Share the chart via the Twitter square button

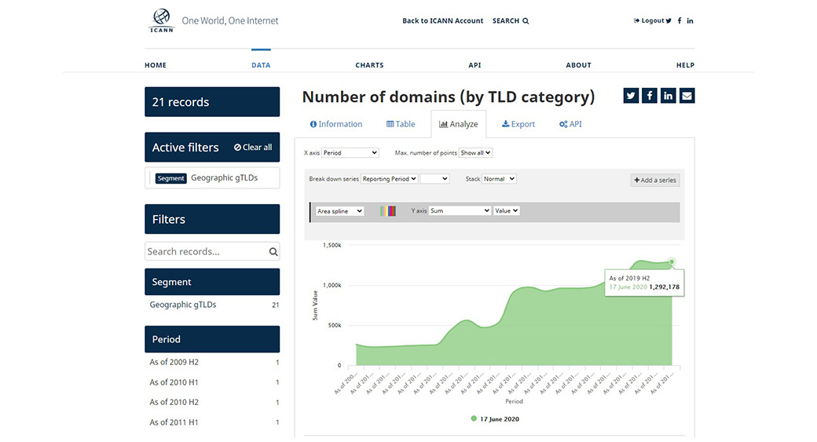(x=631, y=96)
